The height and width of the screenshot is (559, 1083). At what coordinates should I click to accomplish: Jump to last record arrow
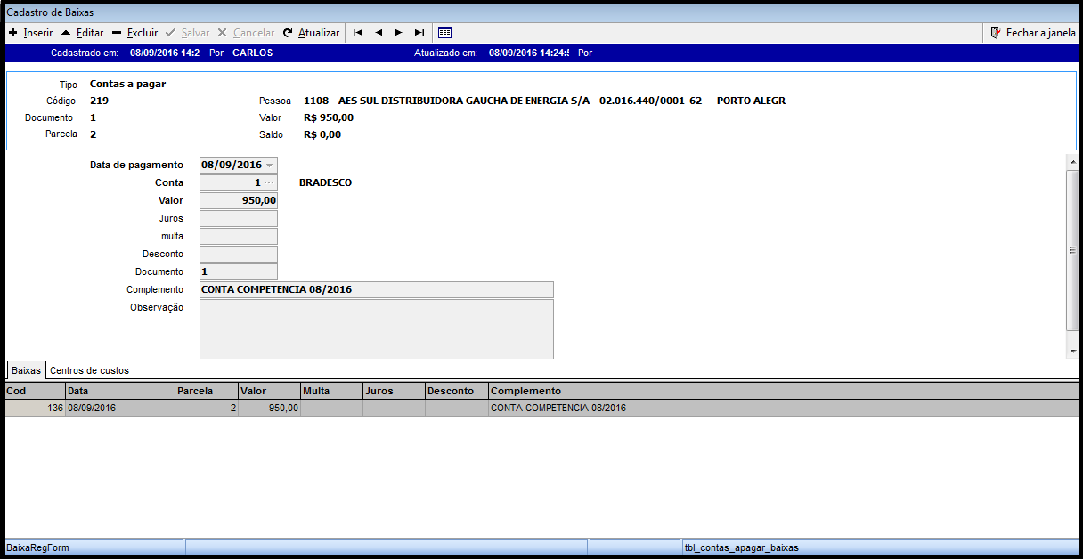(419, 33)
